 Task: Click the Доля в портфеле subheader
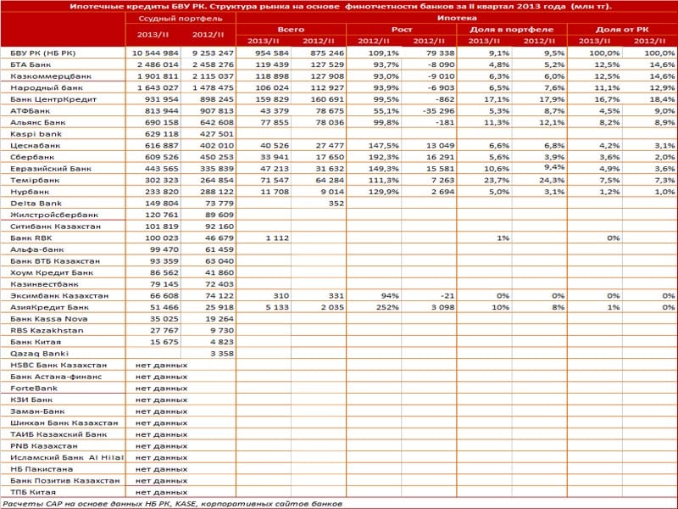tap(512, 30)
